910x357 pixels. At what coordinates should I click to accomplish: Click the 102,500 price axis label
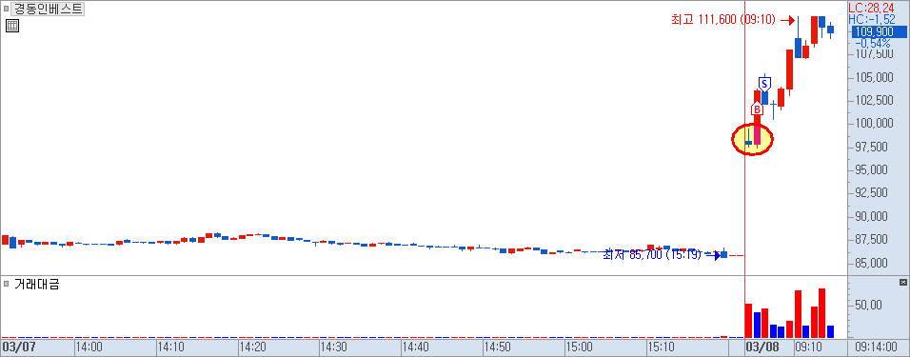tap(875, 100)
